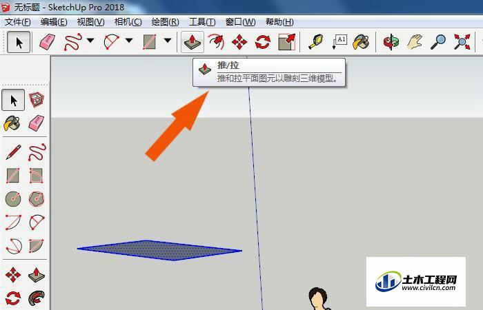Pick the Arc tool in left palette
483x310 pixels.
[13, 222]
